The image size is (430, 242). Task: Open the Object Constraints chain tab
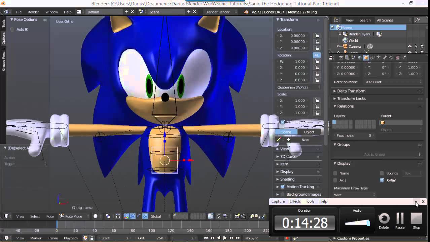(372, 57)
